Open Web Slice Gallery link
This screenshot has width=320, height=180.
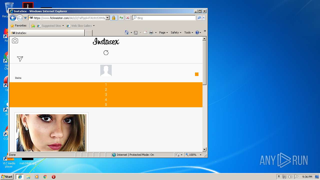80,25
